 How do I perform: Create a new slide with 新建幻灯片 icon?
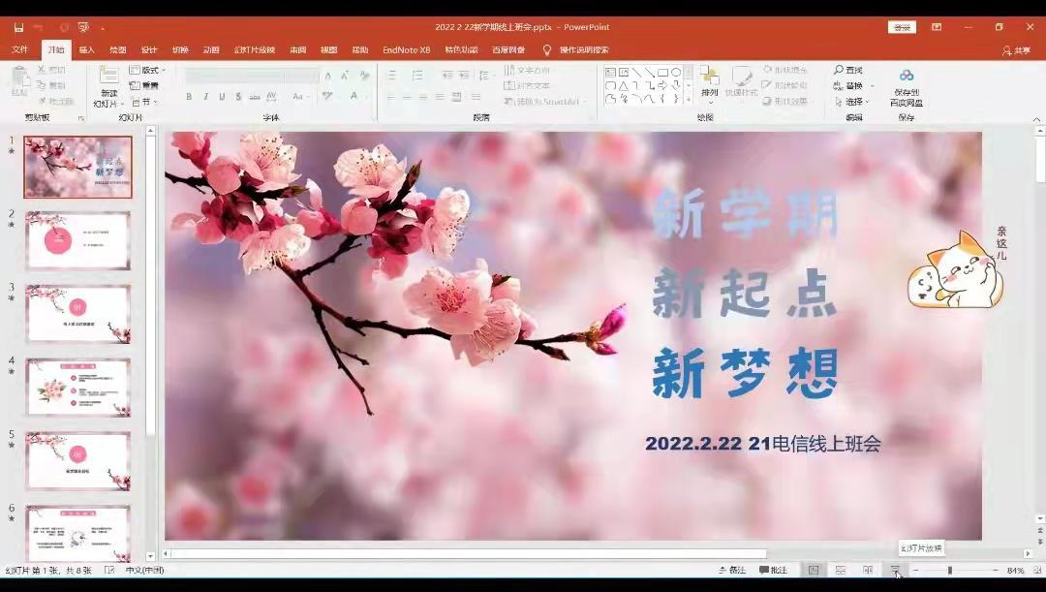[108, 74]
